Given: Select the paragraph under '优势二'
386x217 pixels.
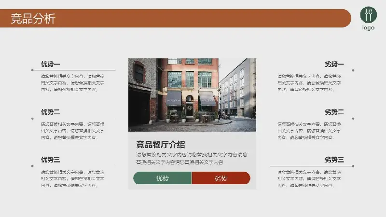Looking at the screenshot, I should coord(73,131).
